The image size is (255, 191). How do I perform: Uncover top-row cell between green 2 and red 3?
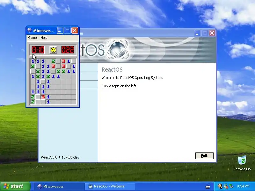click(58, 61)
